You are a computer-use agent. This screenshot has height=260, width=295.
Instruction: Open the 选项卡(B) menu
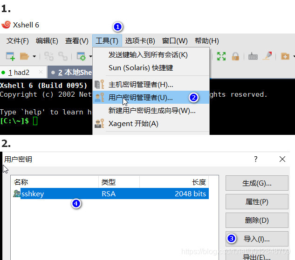[x=140, y=41]
